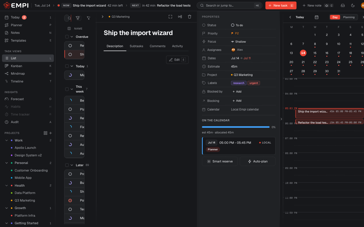Expand task to fullscreen icon
This screenshot has width=364, height=227.
(170, 17)
